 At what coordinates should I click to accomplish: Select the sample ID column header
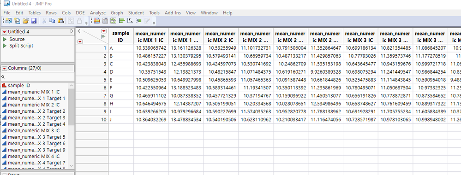pyautogui.click(x=121, y=37)
